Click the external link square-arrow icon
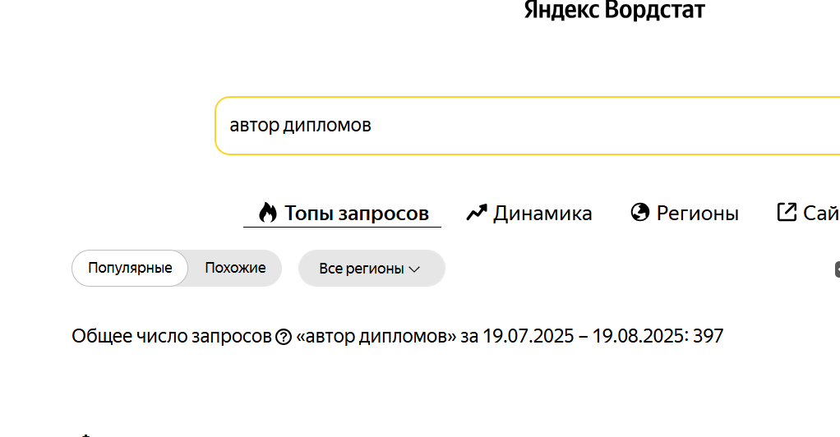 coord(787,212)
